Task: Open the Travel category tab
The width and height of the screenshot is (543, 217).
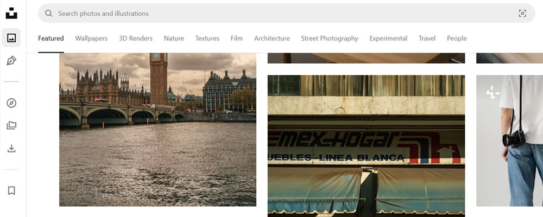Action: (x=427, y=39)
